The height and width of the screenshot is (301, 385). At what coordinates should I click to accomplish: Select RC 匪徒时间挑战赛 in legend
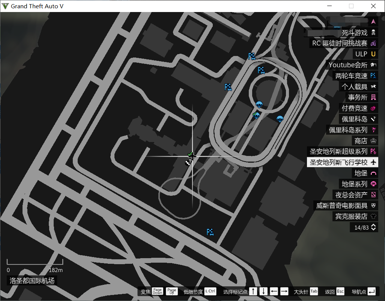tap(344, 43)
